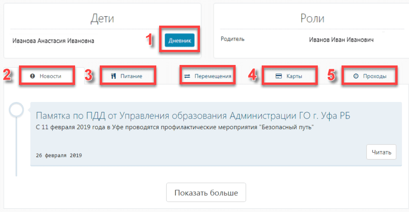Screen dimensions: 409x212
Task: Click the Показать больше button
Action: click(206, 193)
